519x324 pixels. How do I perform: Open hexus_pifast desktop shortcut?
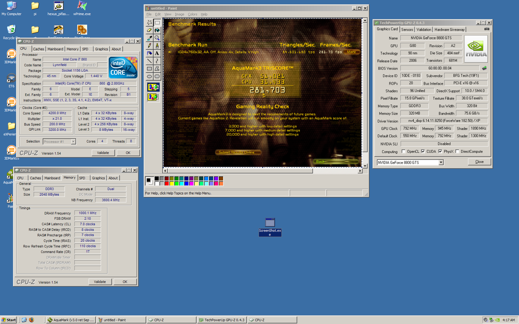tap(58, 8)
